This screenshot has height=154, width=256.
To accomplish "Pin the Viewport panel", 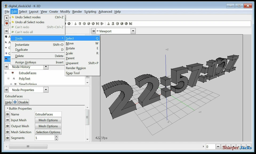I will pos(94,31).
